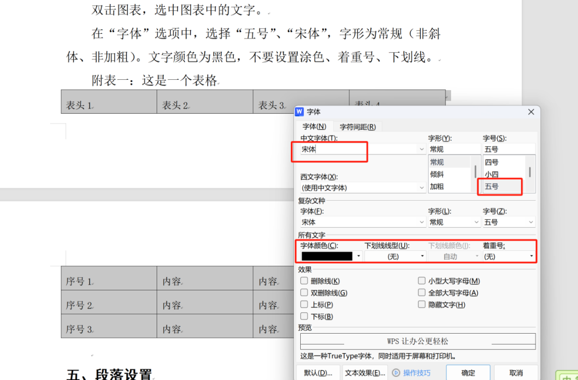Open 文本效果(E) settings
This screenshot has height=380, width=578.
[x=365, y=373]
